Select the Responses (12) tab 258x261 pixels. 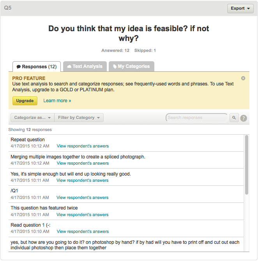(x=37, y=67)
